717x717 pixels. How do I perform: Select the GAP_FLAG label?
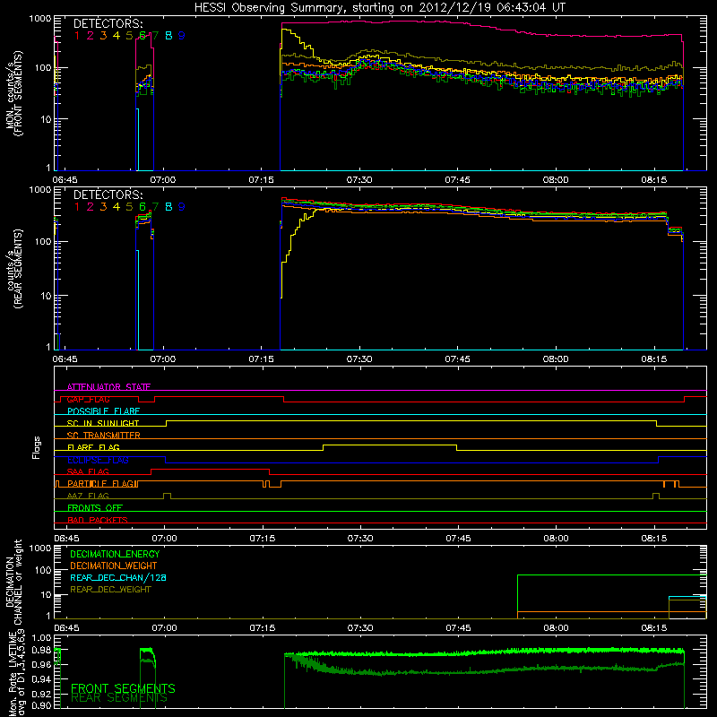tap(88, 399)
